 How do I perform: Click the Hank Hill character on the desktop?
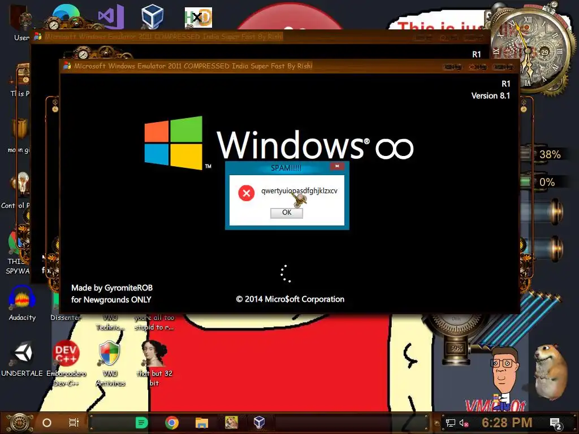click(504, 378)
